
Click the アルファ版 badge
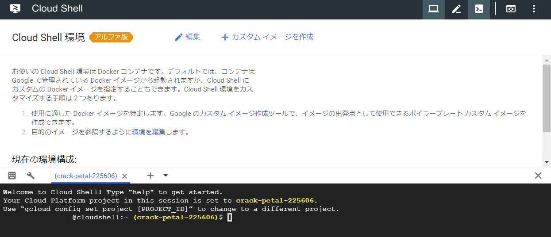[x=111, y=37]
